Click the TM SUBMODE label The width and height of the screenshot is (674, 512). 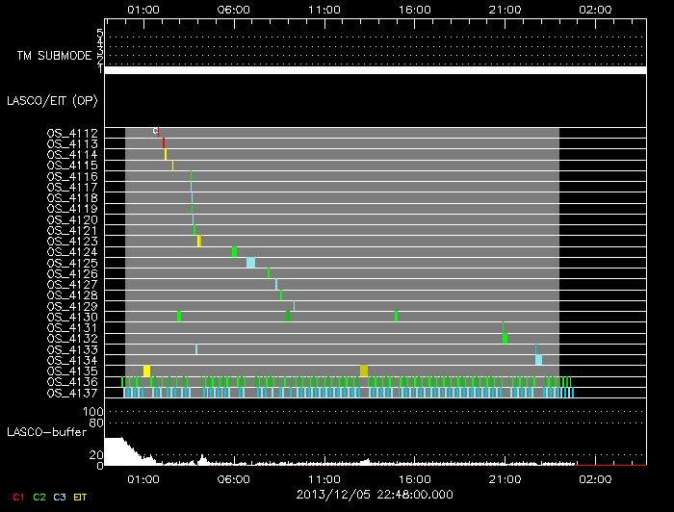53,55
